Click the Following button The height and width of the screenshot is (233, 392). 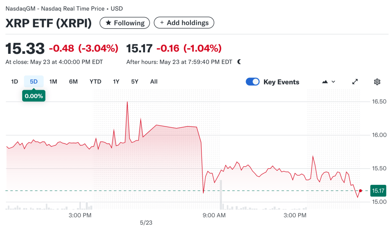(x=125, y=23)
